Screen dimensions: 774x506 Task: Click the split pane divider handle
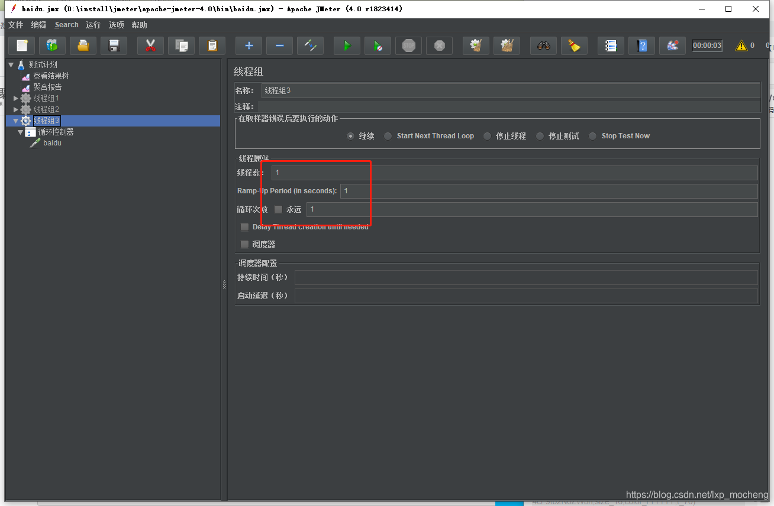[x=224, y=284]
